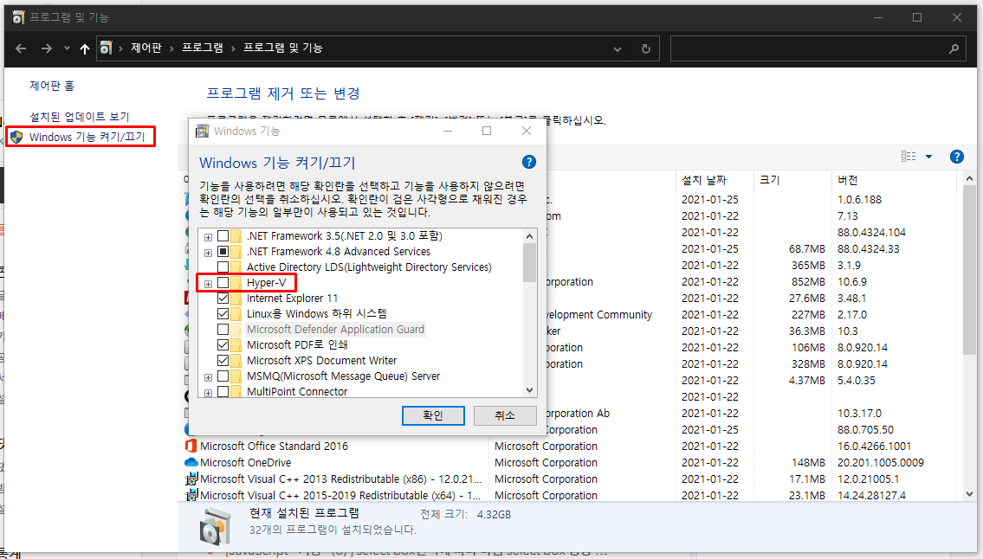Check the MSMQ Server checkbox
This screenshot has width=983, height=559.
coord(223,376)
